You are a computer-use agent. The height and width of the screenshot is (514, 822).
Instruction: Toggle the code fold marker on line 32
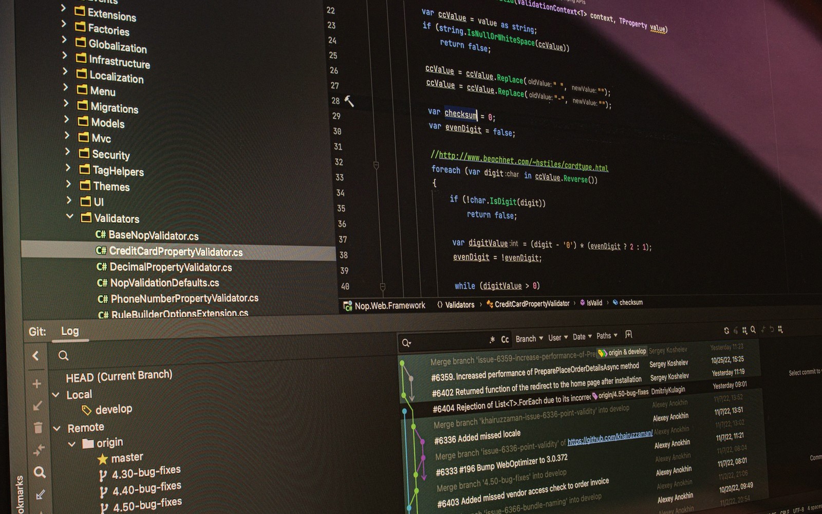376,165
